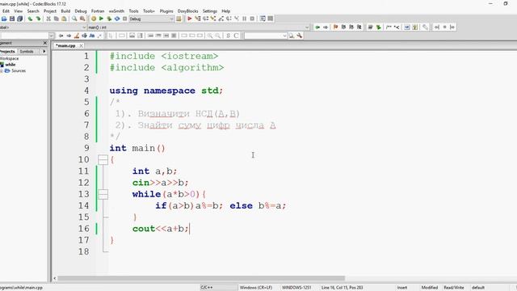Toggle the source C icon in the lower toolbar
The height and width of the screenshot is (291, 517).
[x=236, y=36]
